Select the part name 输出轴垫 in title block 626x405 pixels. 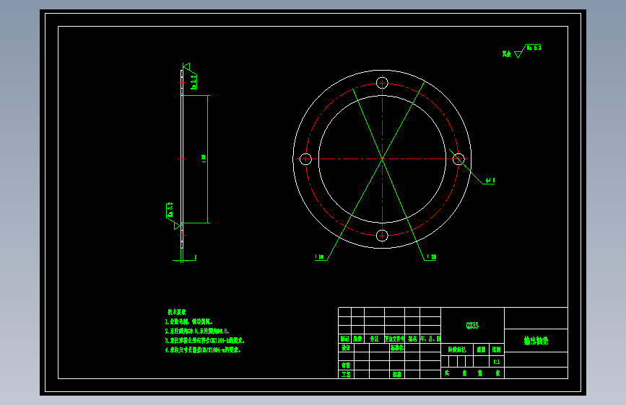pyautogui.click(x=536, y=340)
